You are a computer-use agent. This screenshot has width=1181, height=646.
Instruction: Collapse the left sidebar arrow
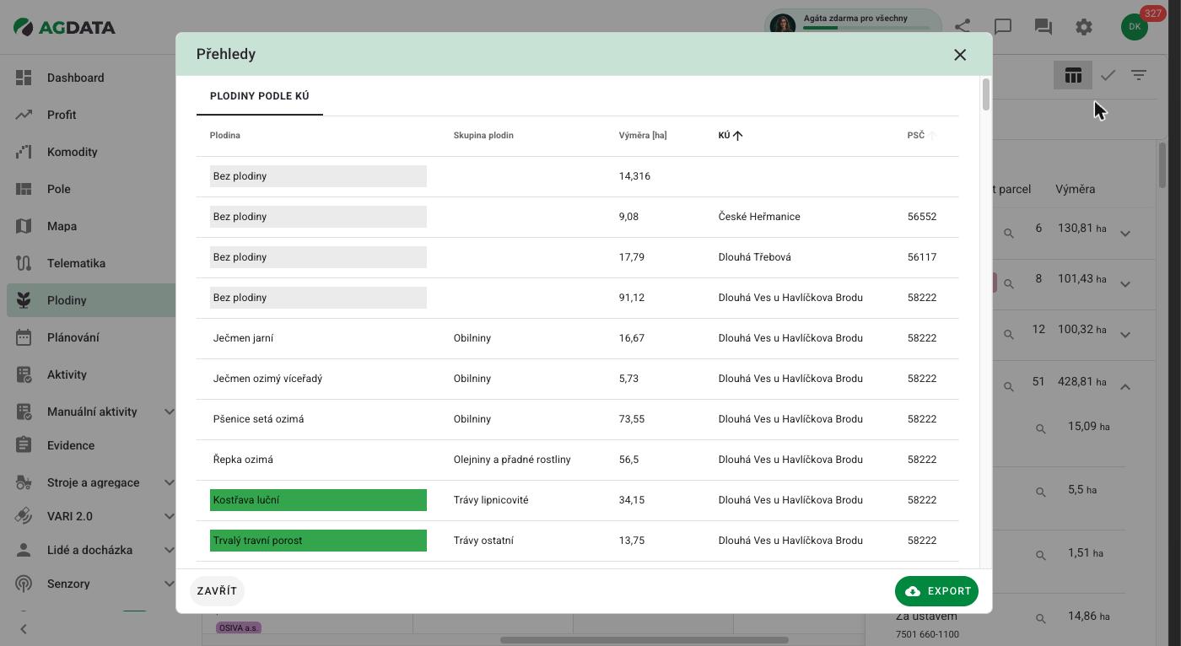[24, 629]
